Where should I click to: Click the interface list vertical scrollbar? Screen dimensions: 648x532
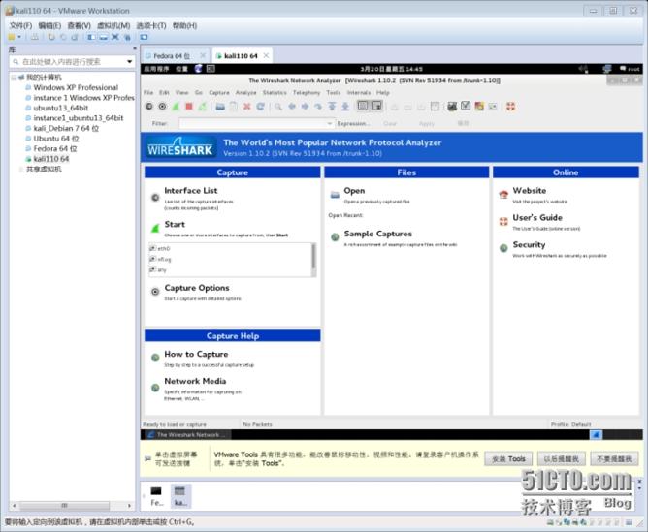[313, 260]
